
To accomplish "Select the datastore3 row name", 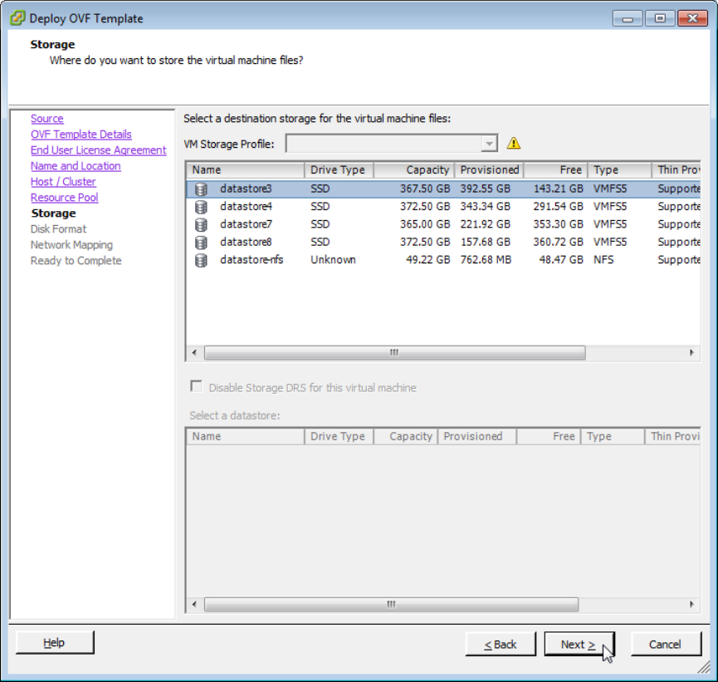I will pos(246,189).
